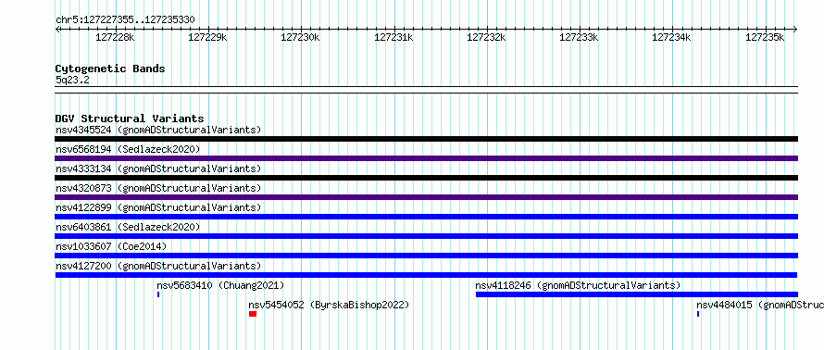
Task: Select the nsv4122899 blue variant bar
Action: coord(426,217)
